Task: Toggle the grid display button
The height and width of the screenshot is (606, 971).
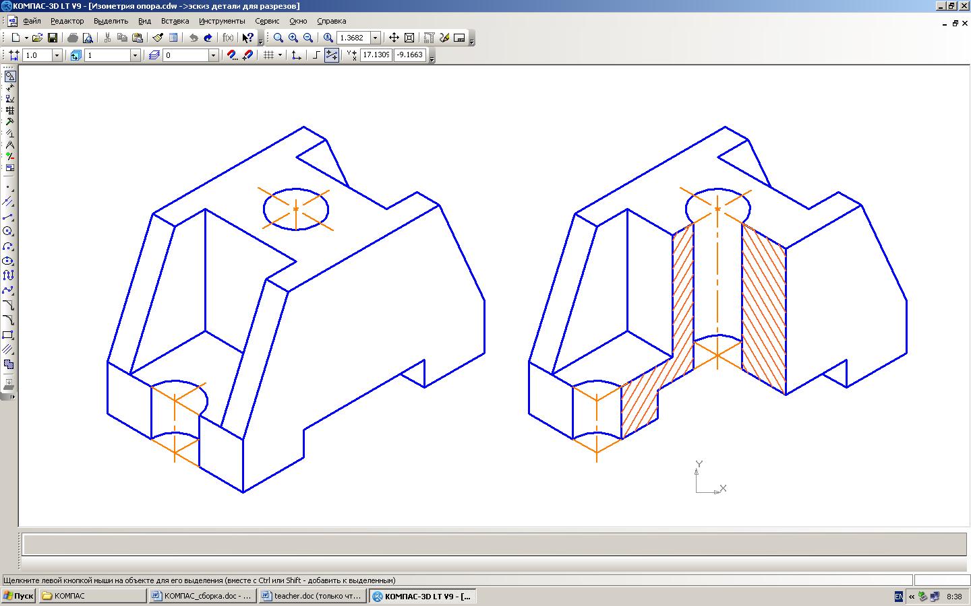Action: coord(268,55)
